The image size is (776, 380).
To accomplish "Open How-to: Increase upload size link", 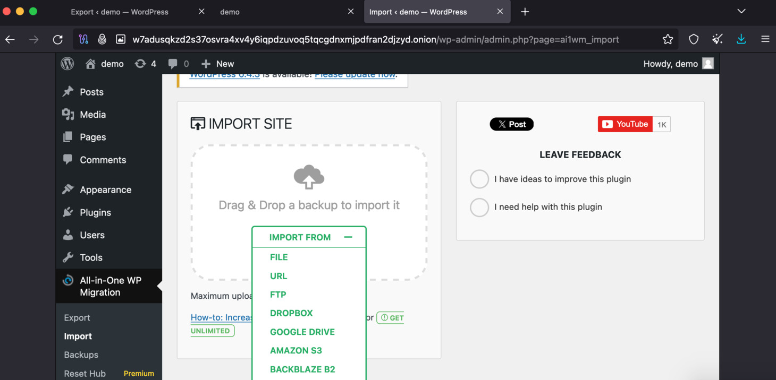I will [x=222, y=317].
